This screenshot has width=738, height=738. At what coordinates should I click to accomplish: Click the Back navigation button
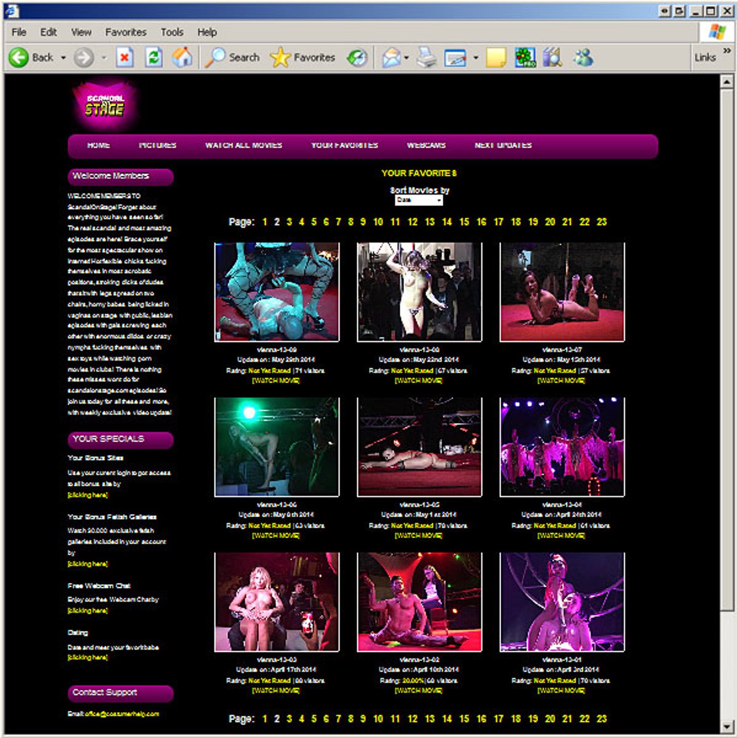click(x=31, y=57)
